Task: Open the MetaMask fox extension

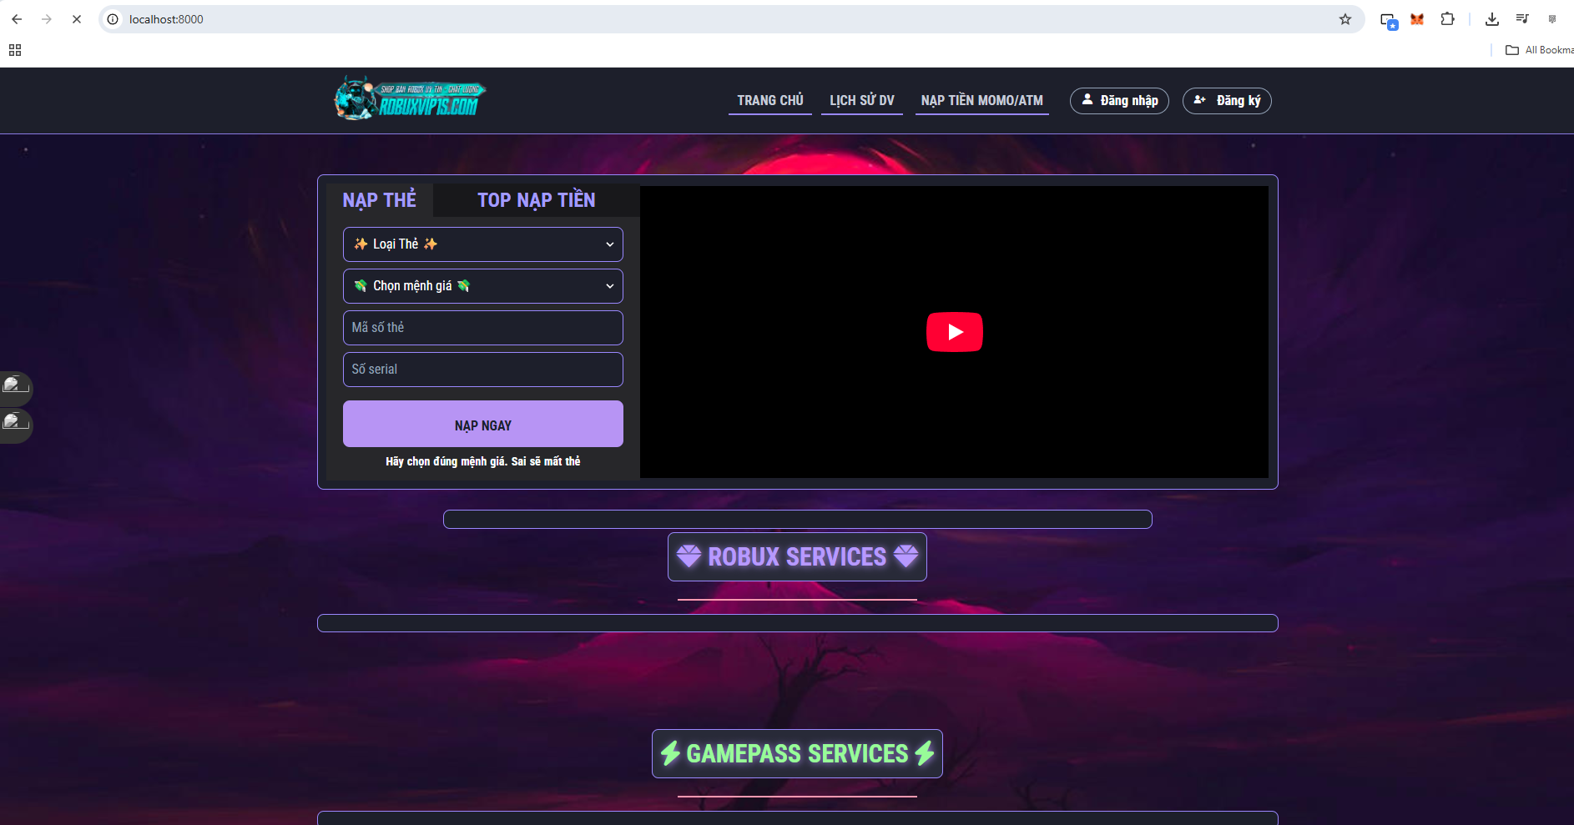Action: click(x=1417, y=19)
